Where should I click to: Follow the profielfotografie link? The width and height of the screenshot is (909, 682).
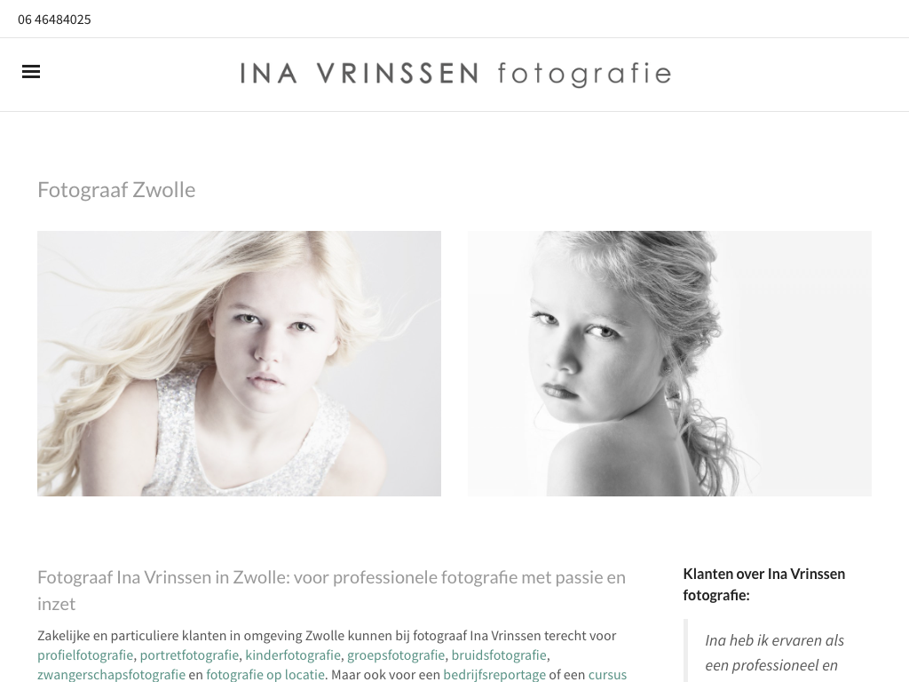point(85,655)
